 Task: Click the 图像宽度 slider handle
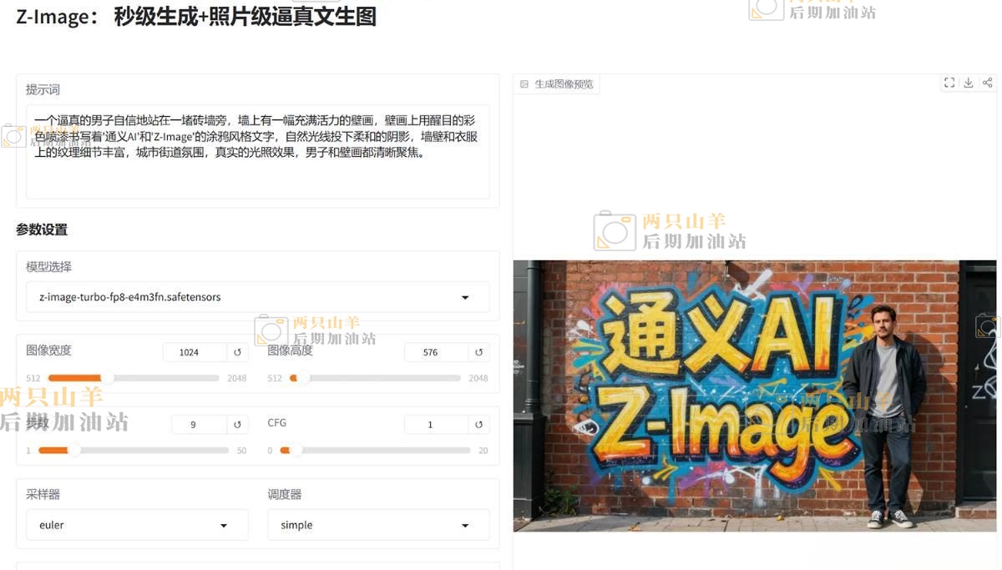coord(107,378)
